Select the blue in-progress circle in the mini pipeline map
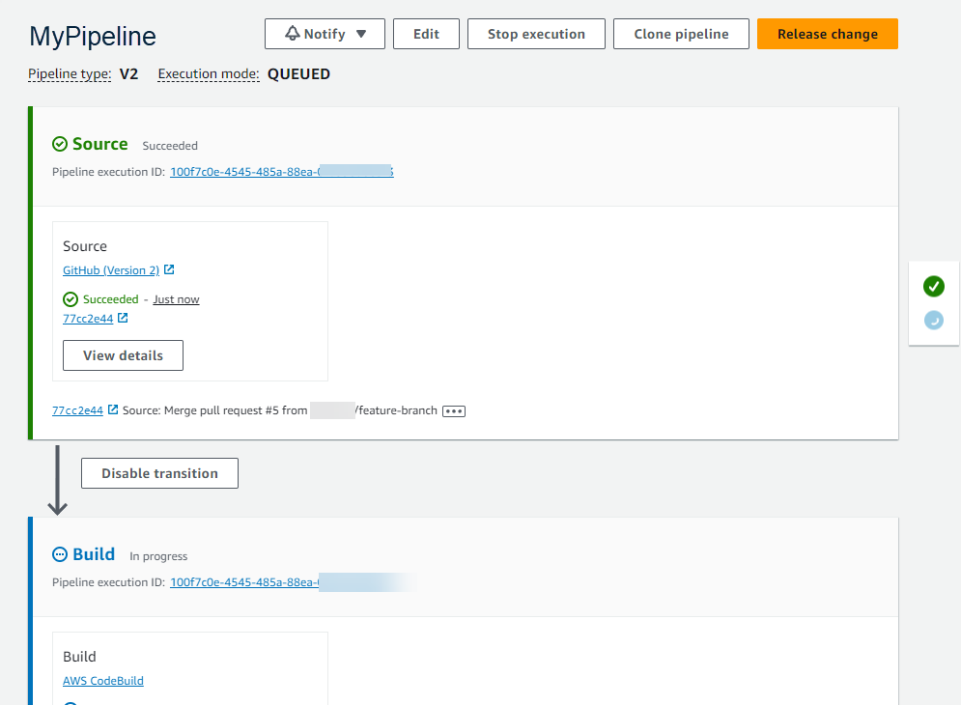This screenshot has height=705, width=961. 933,319
